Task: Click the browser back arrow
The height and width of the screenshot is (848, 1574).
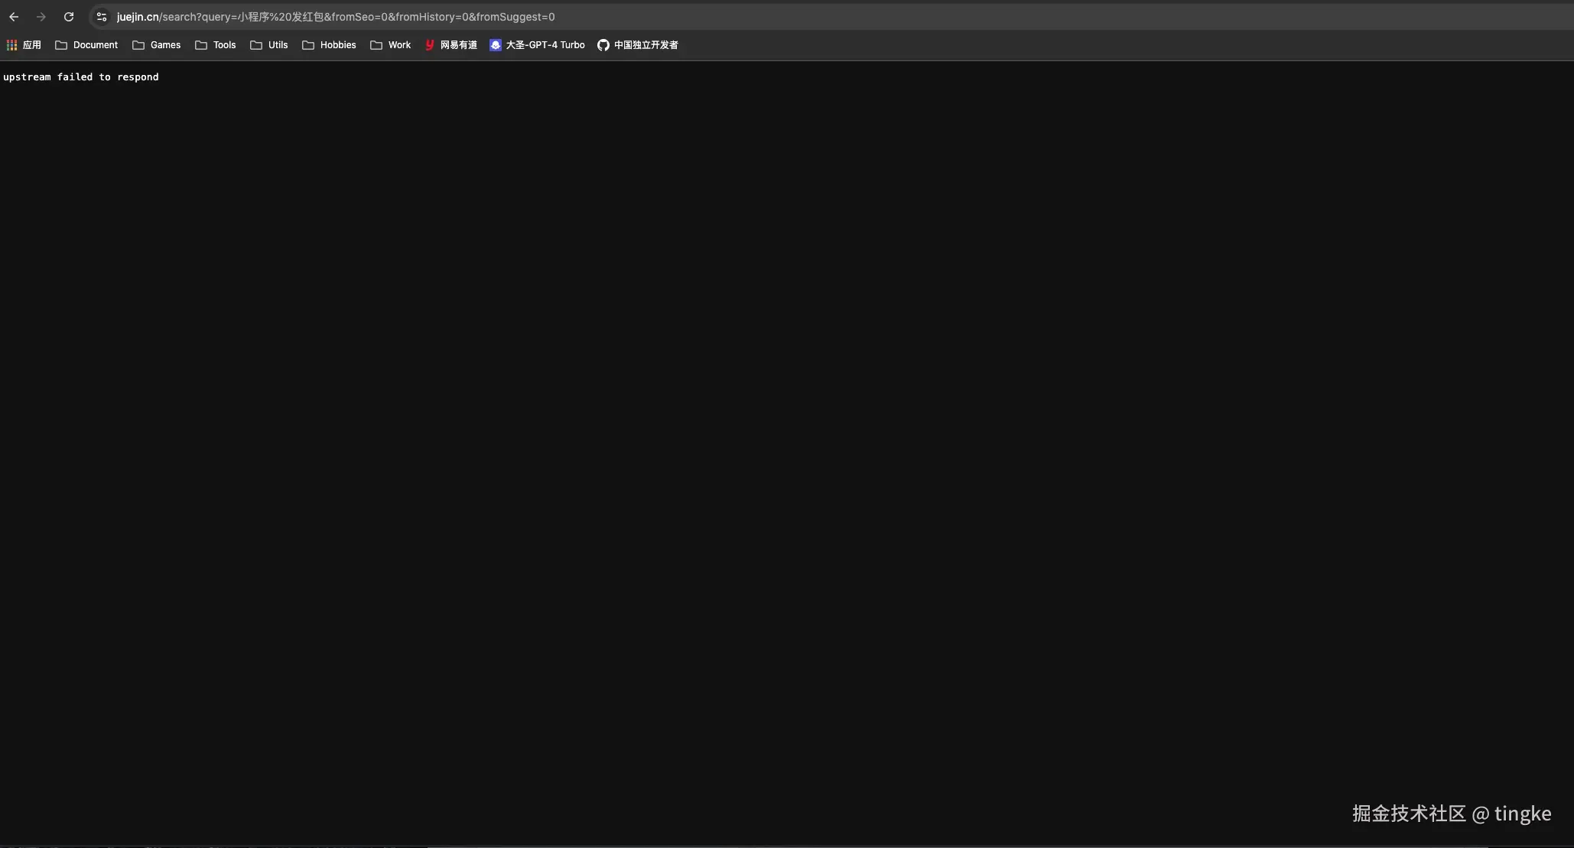Action: point(14,17)
